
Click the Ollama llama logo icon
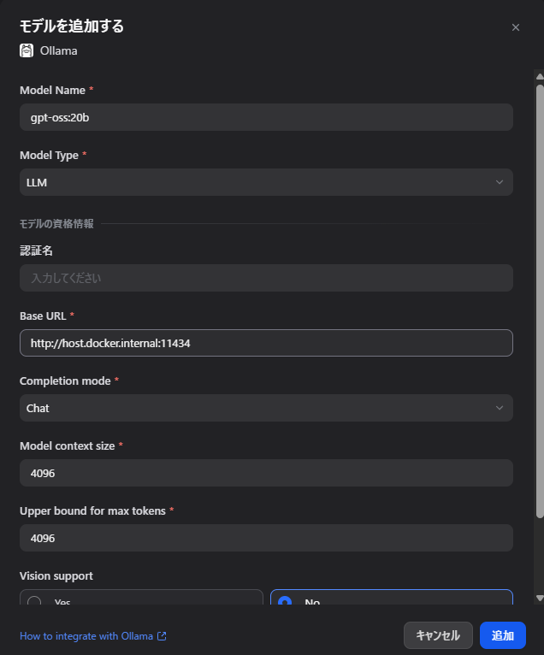tap(27, 51)
